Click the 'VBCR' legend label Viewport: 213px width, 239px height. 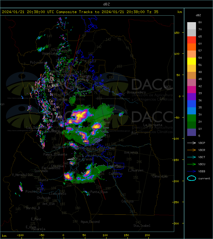[x=202, y=150]
